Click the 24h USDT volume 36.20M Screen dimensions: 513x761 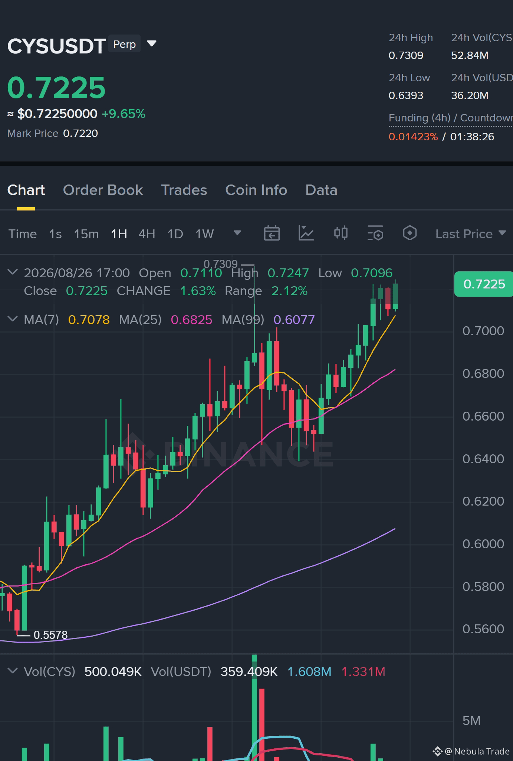click(x=470, y=95)
